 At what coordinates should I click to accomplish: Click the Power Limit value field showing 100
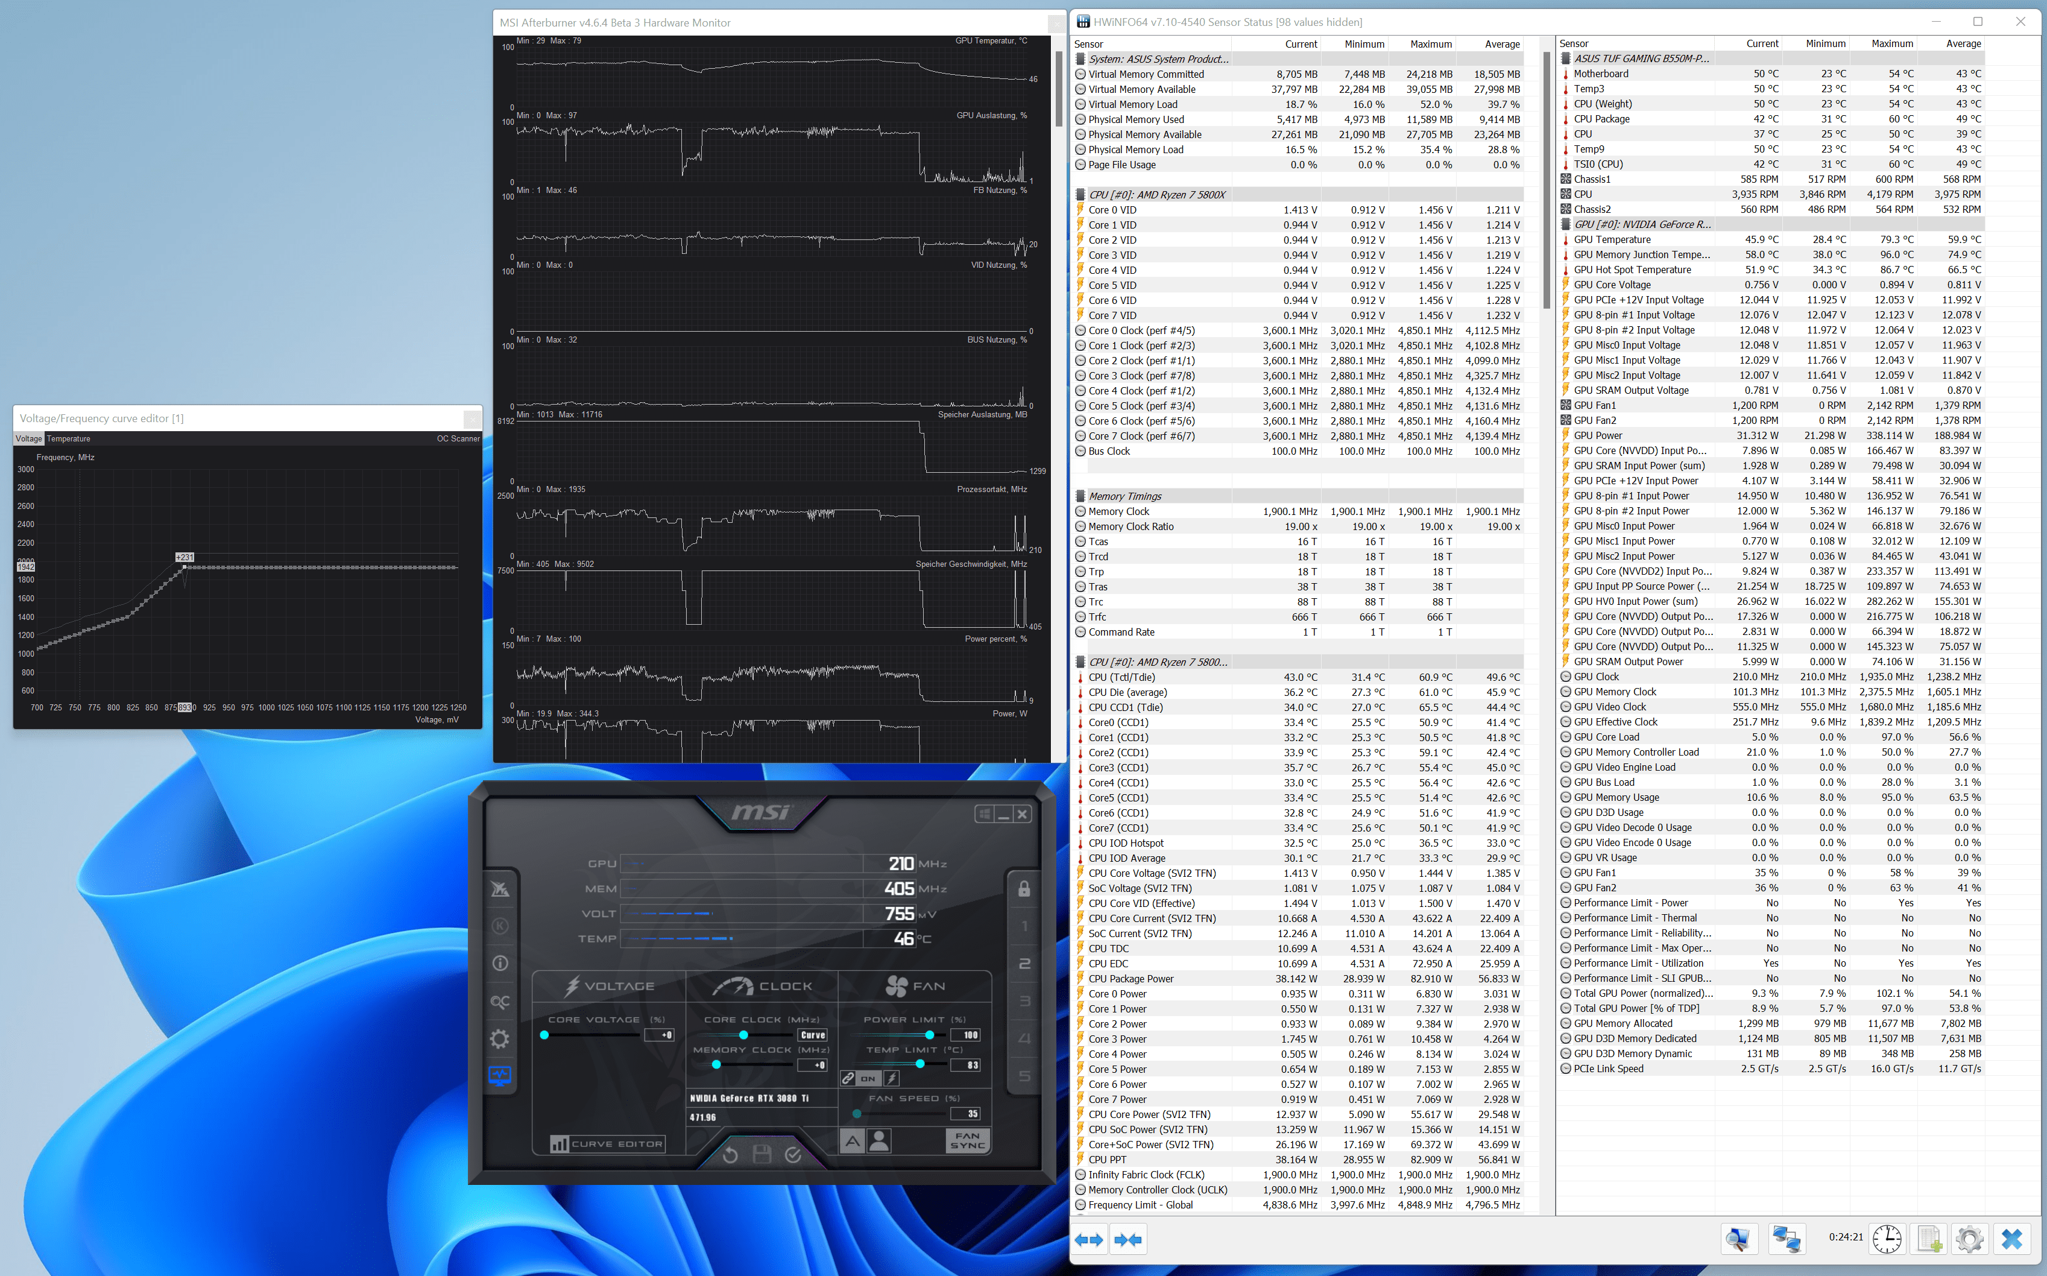click(x=965, y=1035)
